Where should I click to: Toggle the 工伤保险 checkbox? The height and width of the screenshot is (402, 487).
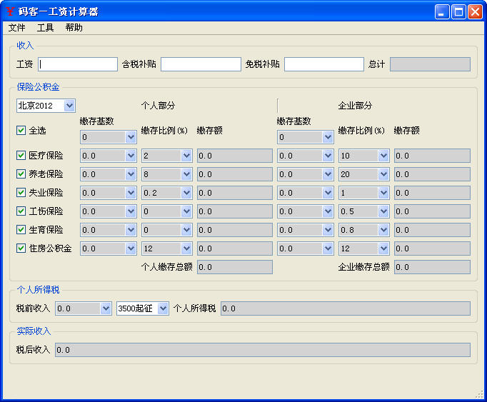coord(21,211)
